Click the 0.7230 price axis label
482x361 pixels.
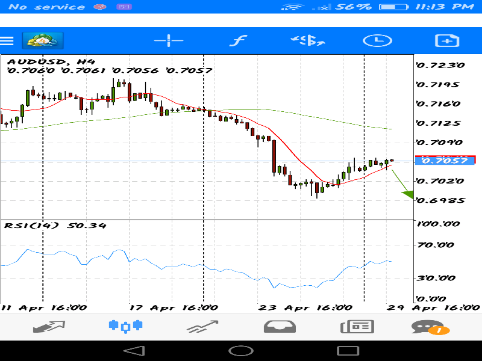coord(440,65)
